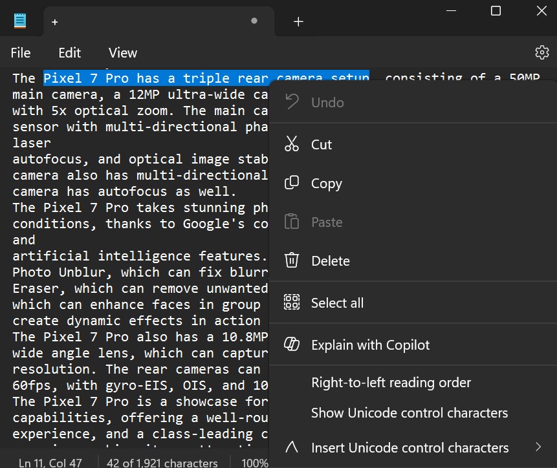
Task: Click the highlighted text 'Pixel 7 Pro has a triple'
Action: coord(137,78)
